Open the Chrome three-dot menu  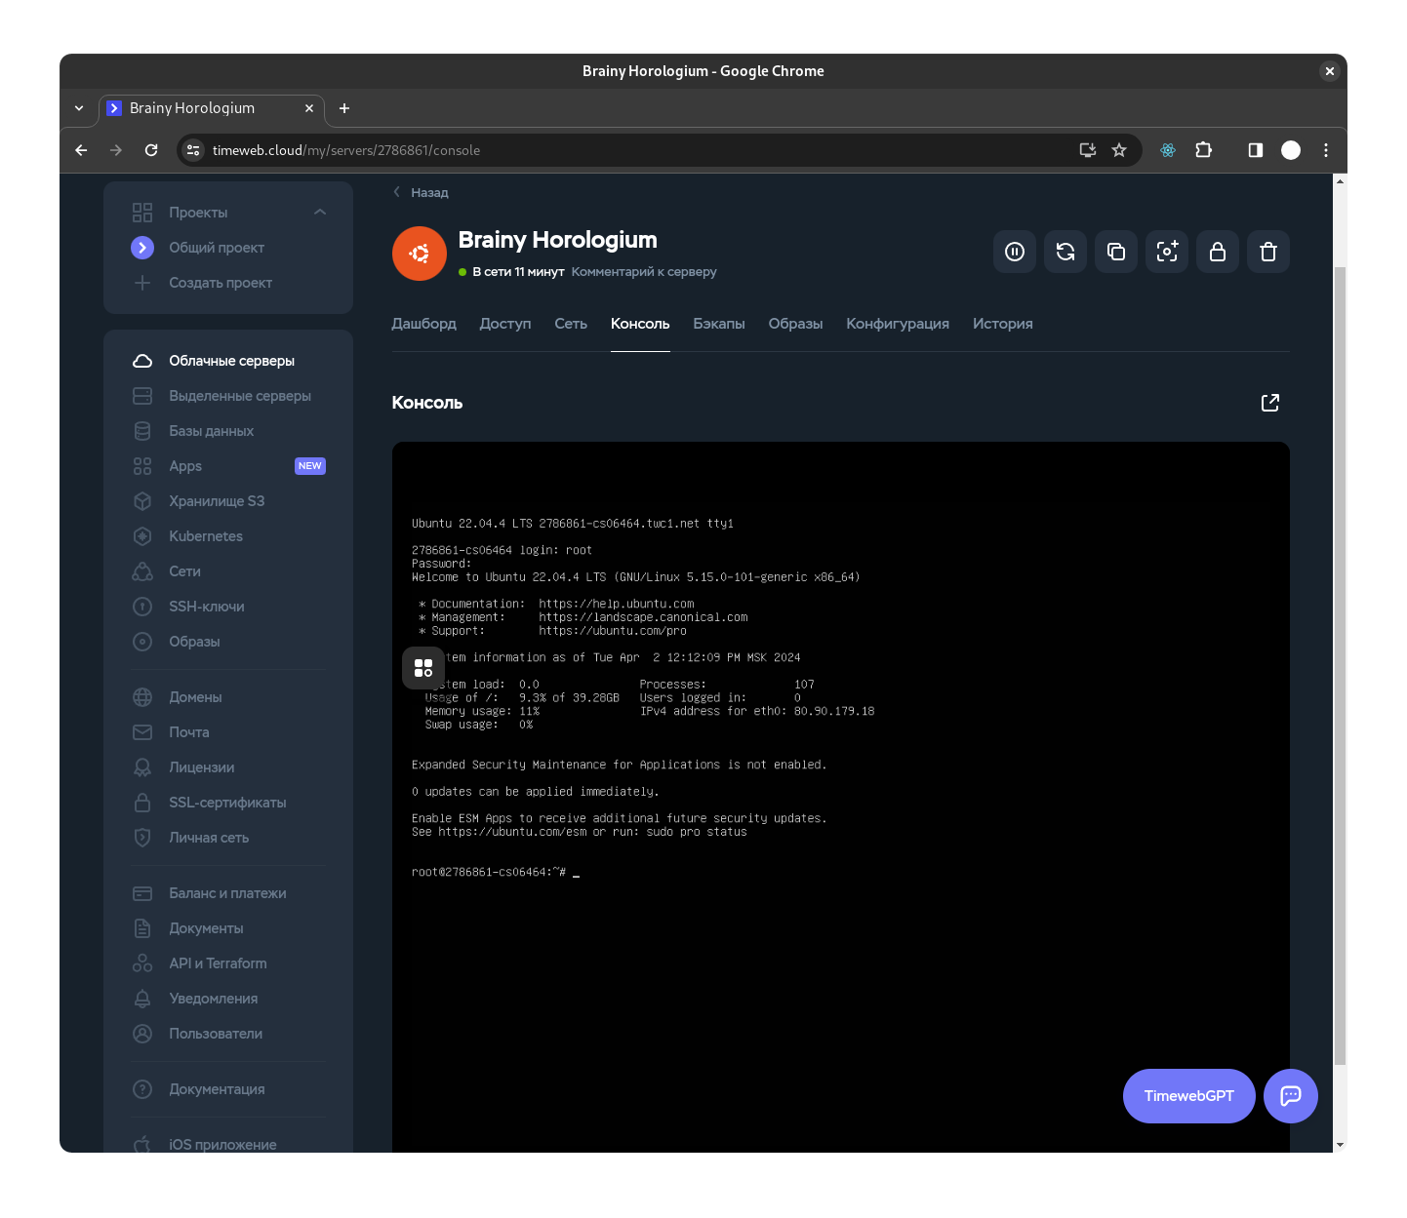[1326, 150]
